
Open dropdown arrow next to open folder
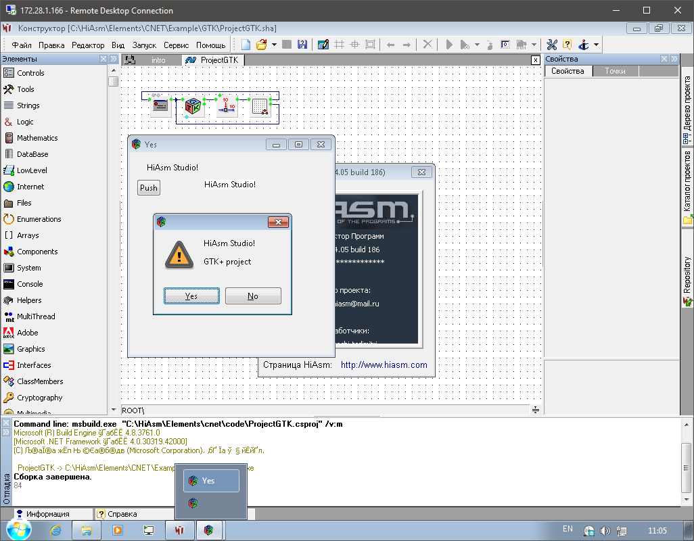tap(274, 45)
